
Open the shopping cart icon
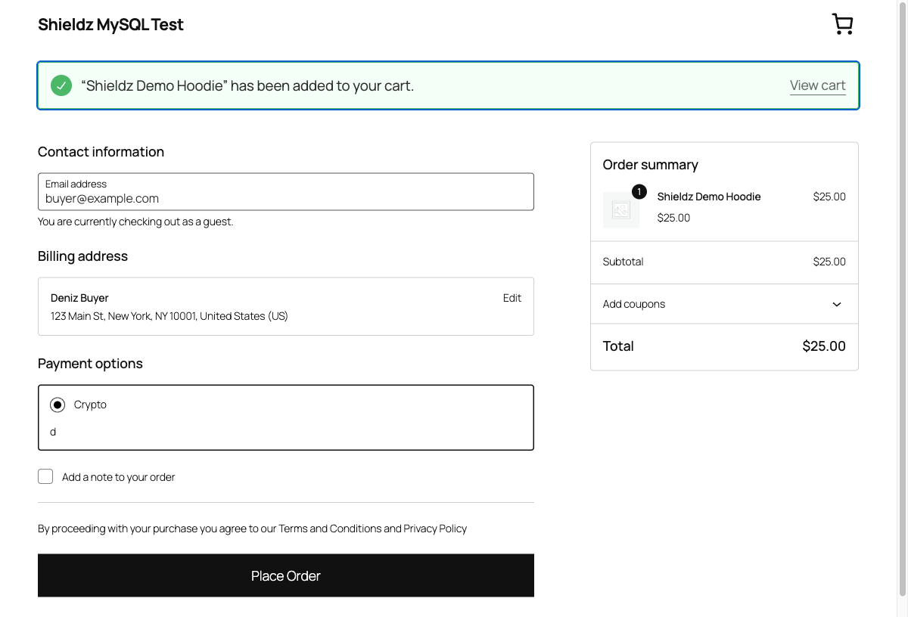click(842, 24)
